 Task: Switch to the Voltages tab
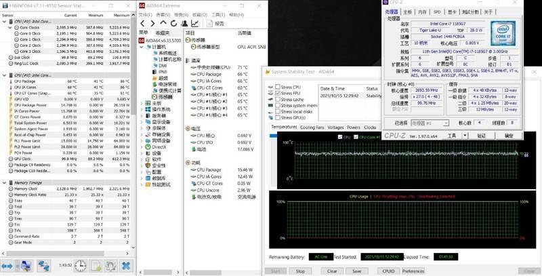tap(335, 127)
